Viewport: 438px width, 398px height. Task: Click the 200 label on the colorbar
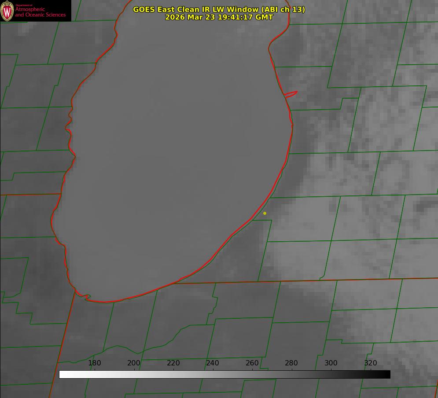click(134, 363)
